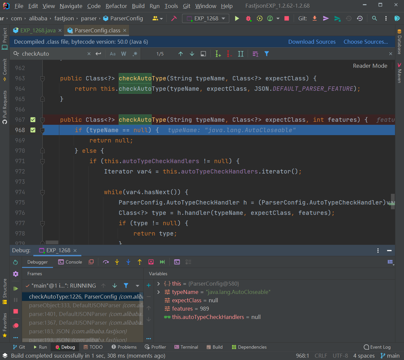The image size is (404, 360).
Task: Toggle the breakpoint checkbox on line 967
Action: pyautogui.click(x=33, y=119)
